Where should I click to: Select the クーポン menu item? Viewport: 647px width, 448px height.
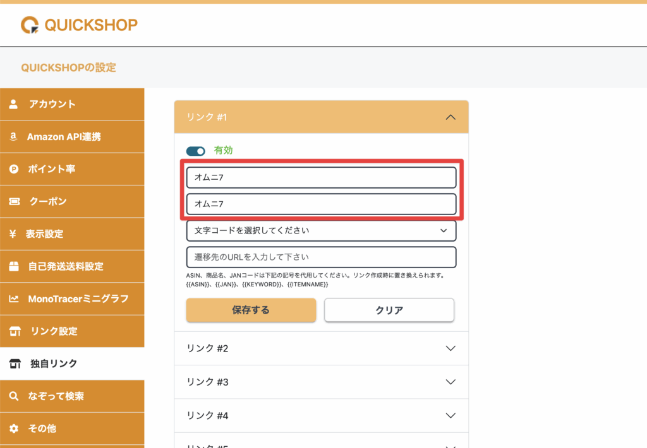tap(72, 201)
